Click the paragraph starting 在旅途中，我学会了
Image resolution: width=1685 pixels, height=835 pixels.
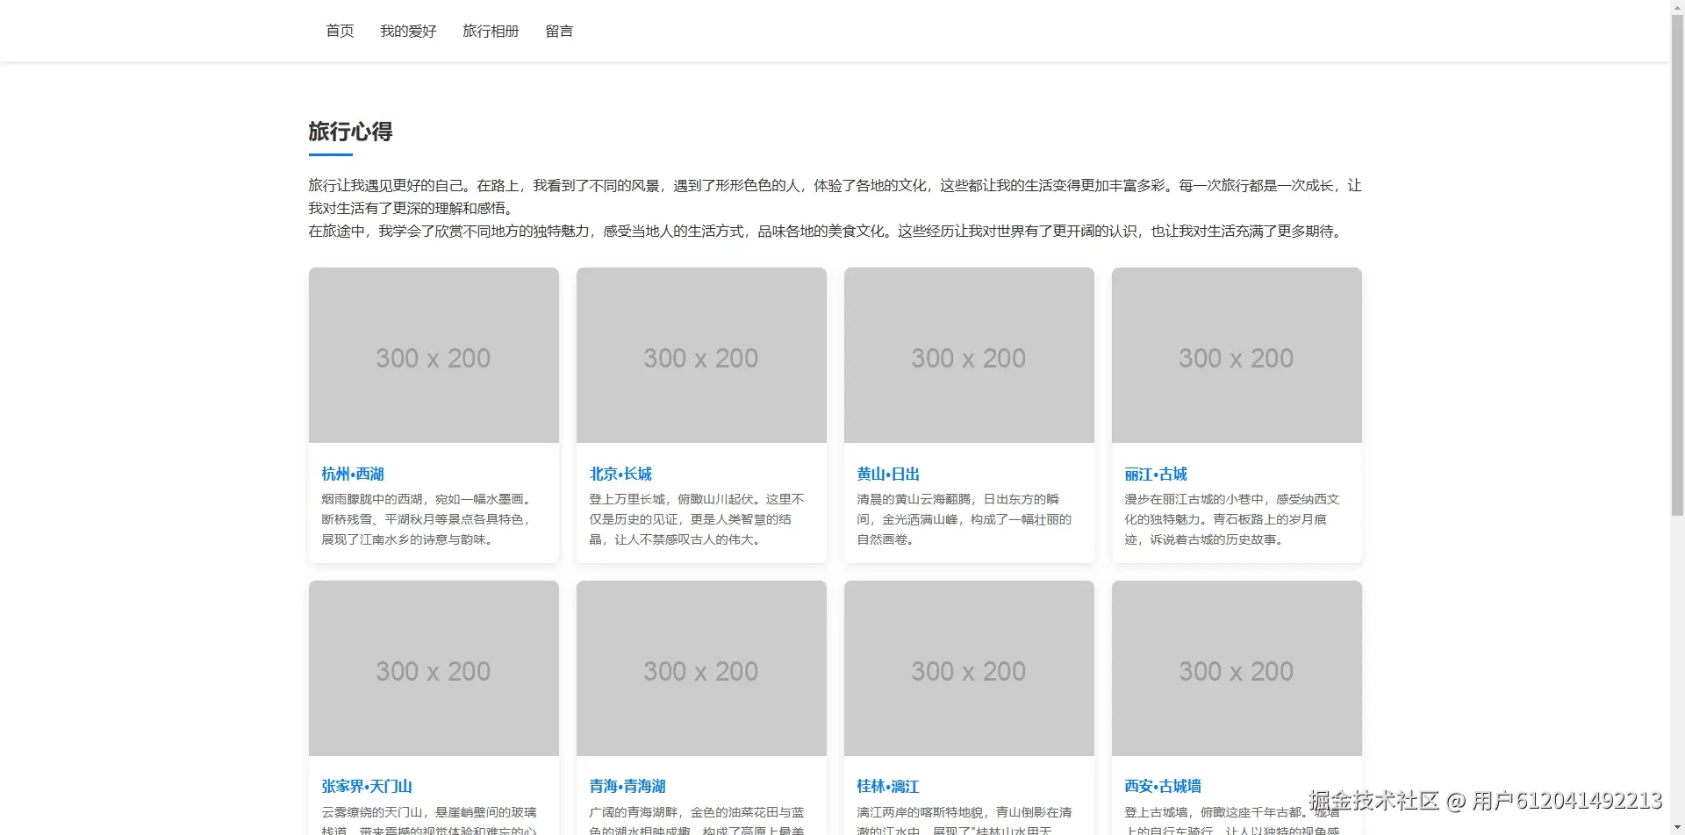(828, 232)
